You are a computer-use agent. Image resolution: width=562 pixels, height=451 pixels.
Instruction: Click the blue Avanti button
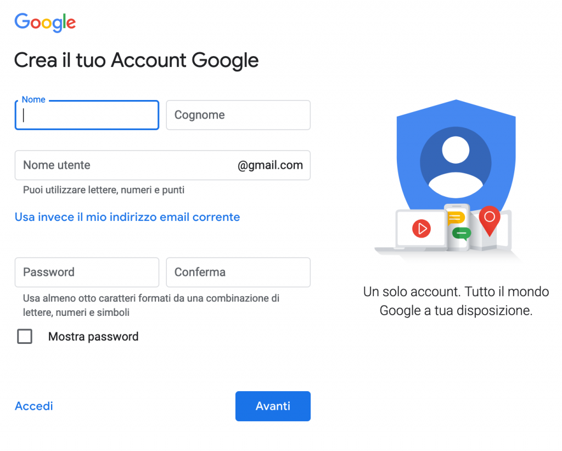tap(273, 406)
